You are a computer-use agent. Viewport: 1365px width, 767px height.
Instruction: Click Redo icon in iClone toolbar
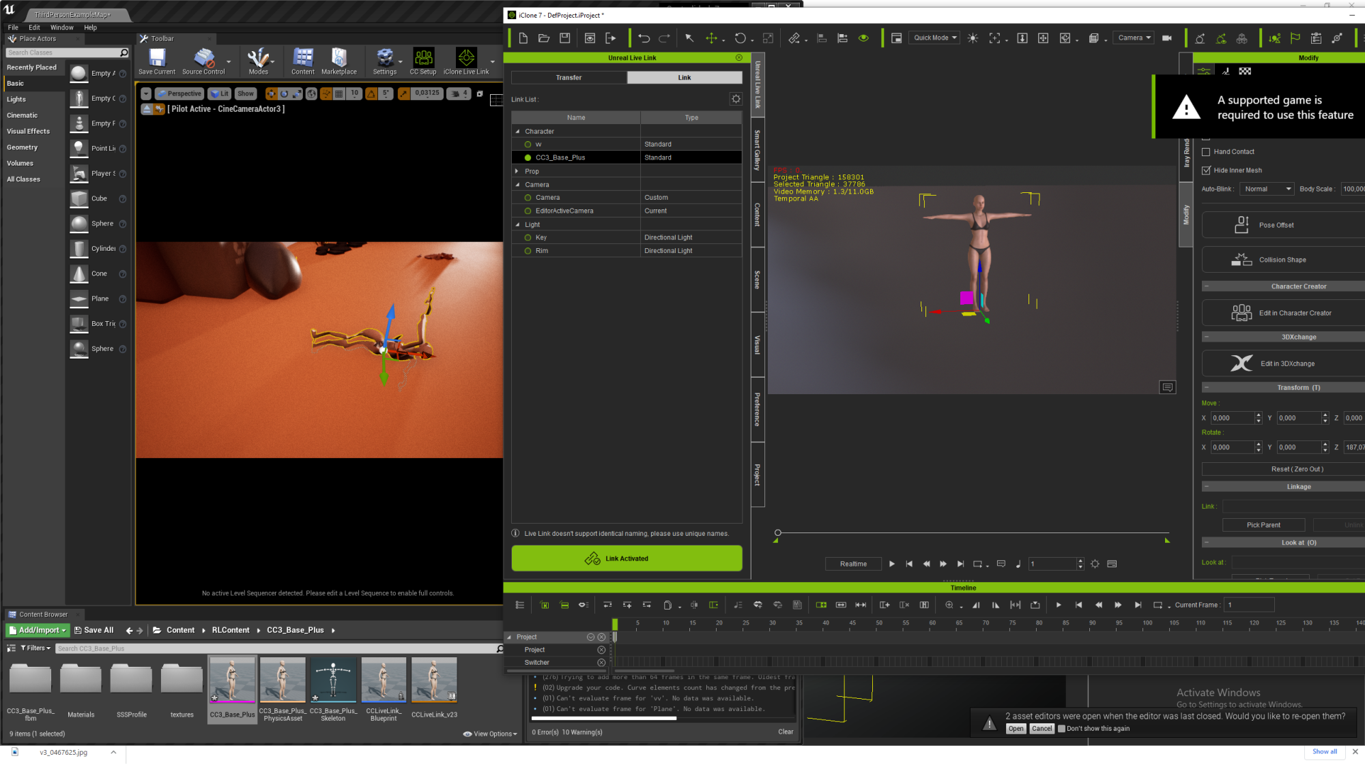664,38
